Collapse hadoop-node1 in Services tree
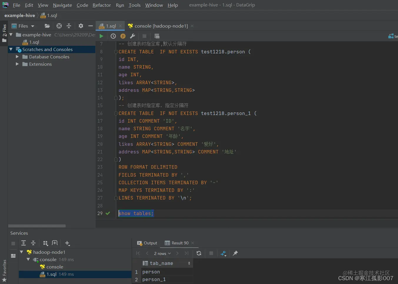This screenshot has height=284, width=398. tap(21, 252)
